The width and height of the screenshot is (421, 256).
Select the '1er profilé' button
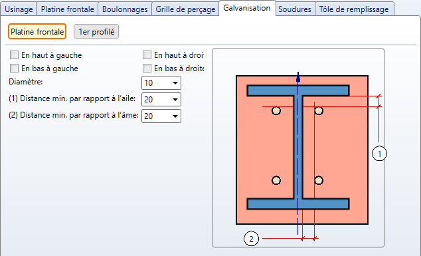coord(96,32)
